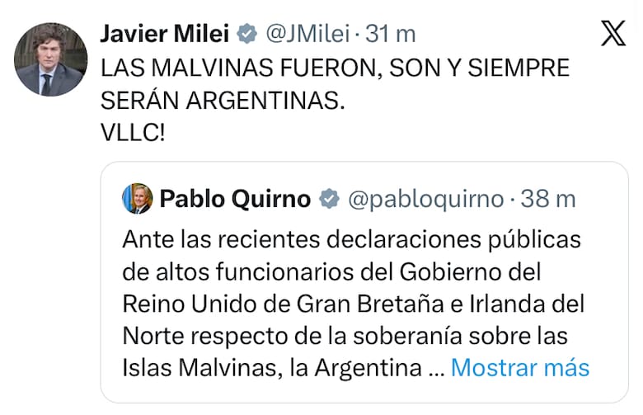The width and height of the screenshot is (643, 415).
Task: Click Javier Milei's profile picture
Action: (x=51, y=59)
